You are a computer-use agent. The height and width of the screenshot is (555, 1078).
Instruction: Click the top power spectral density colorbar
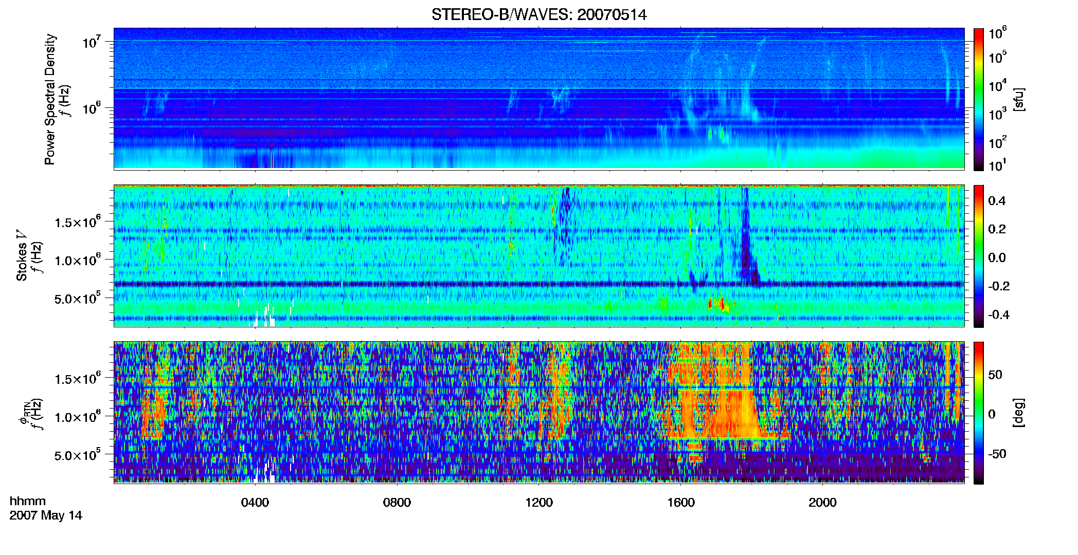click(979, 99)
